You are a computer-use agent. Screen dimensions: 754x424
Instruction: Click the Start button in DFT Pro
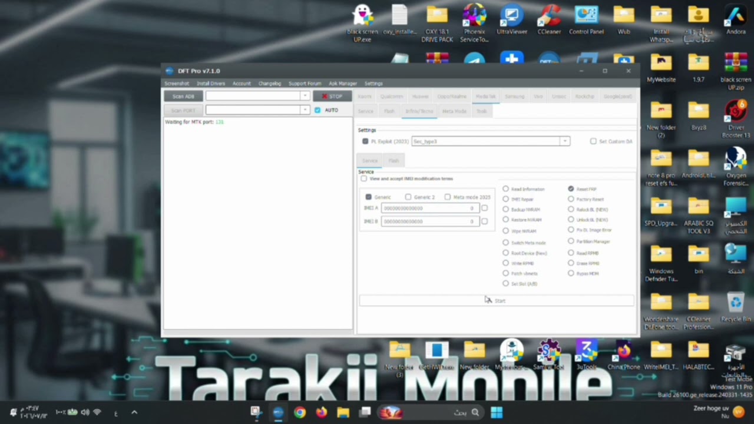coord(497,300)
